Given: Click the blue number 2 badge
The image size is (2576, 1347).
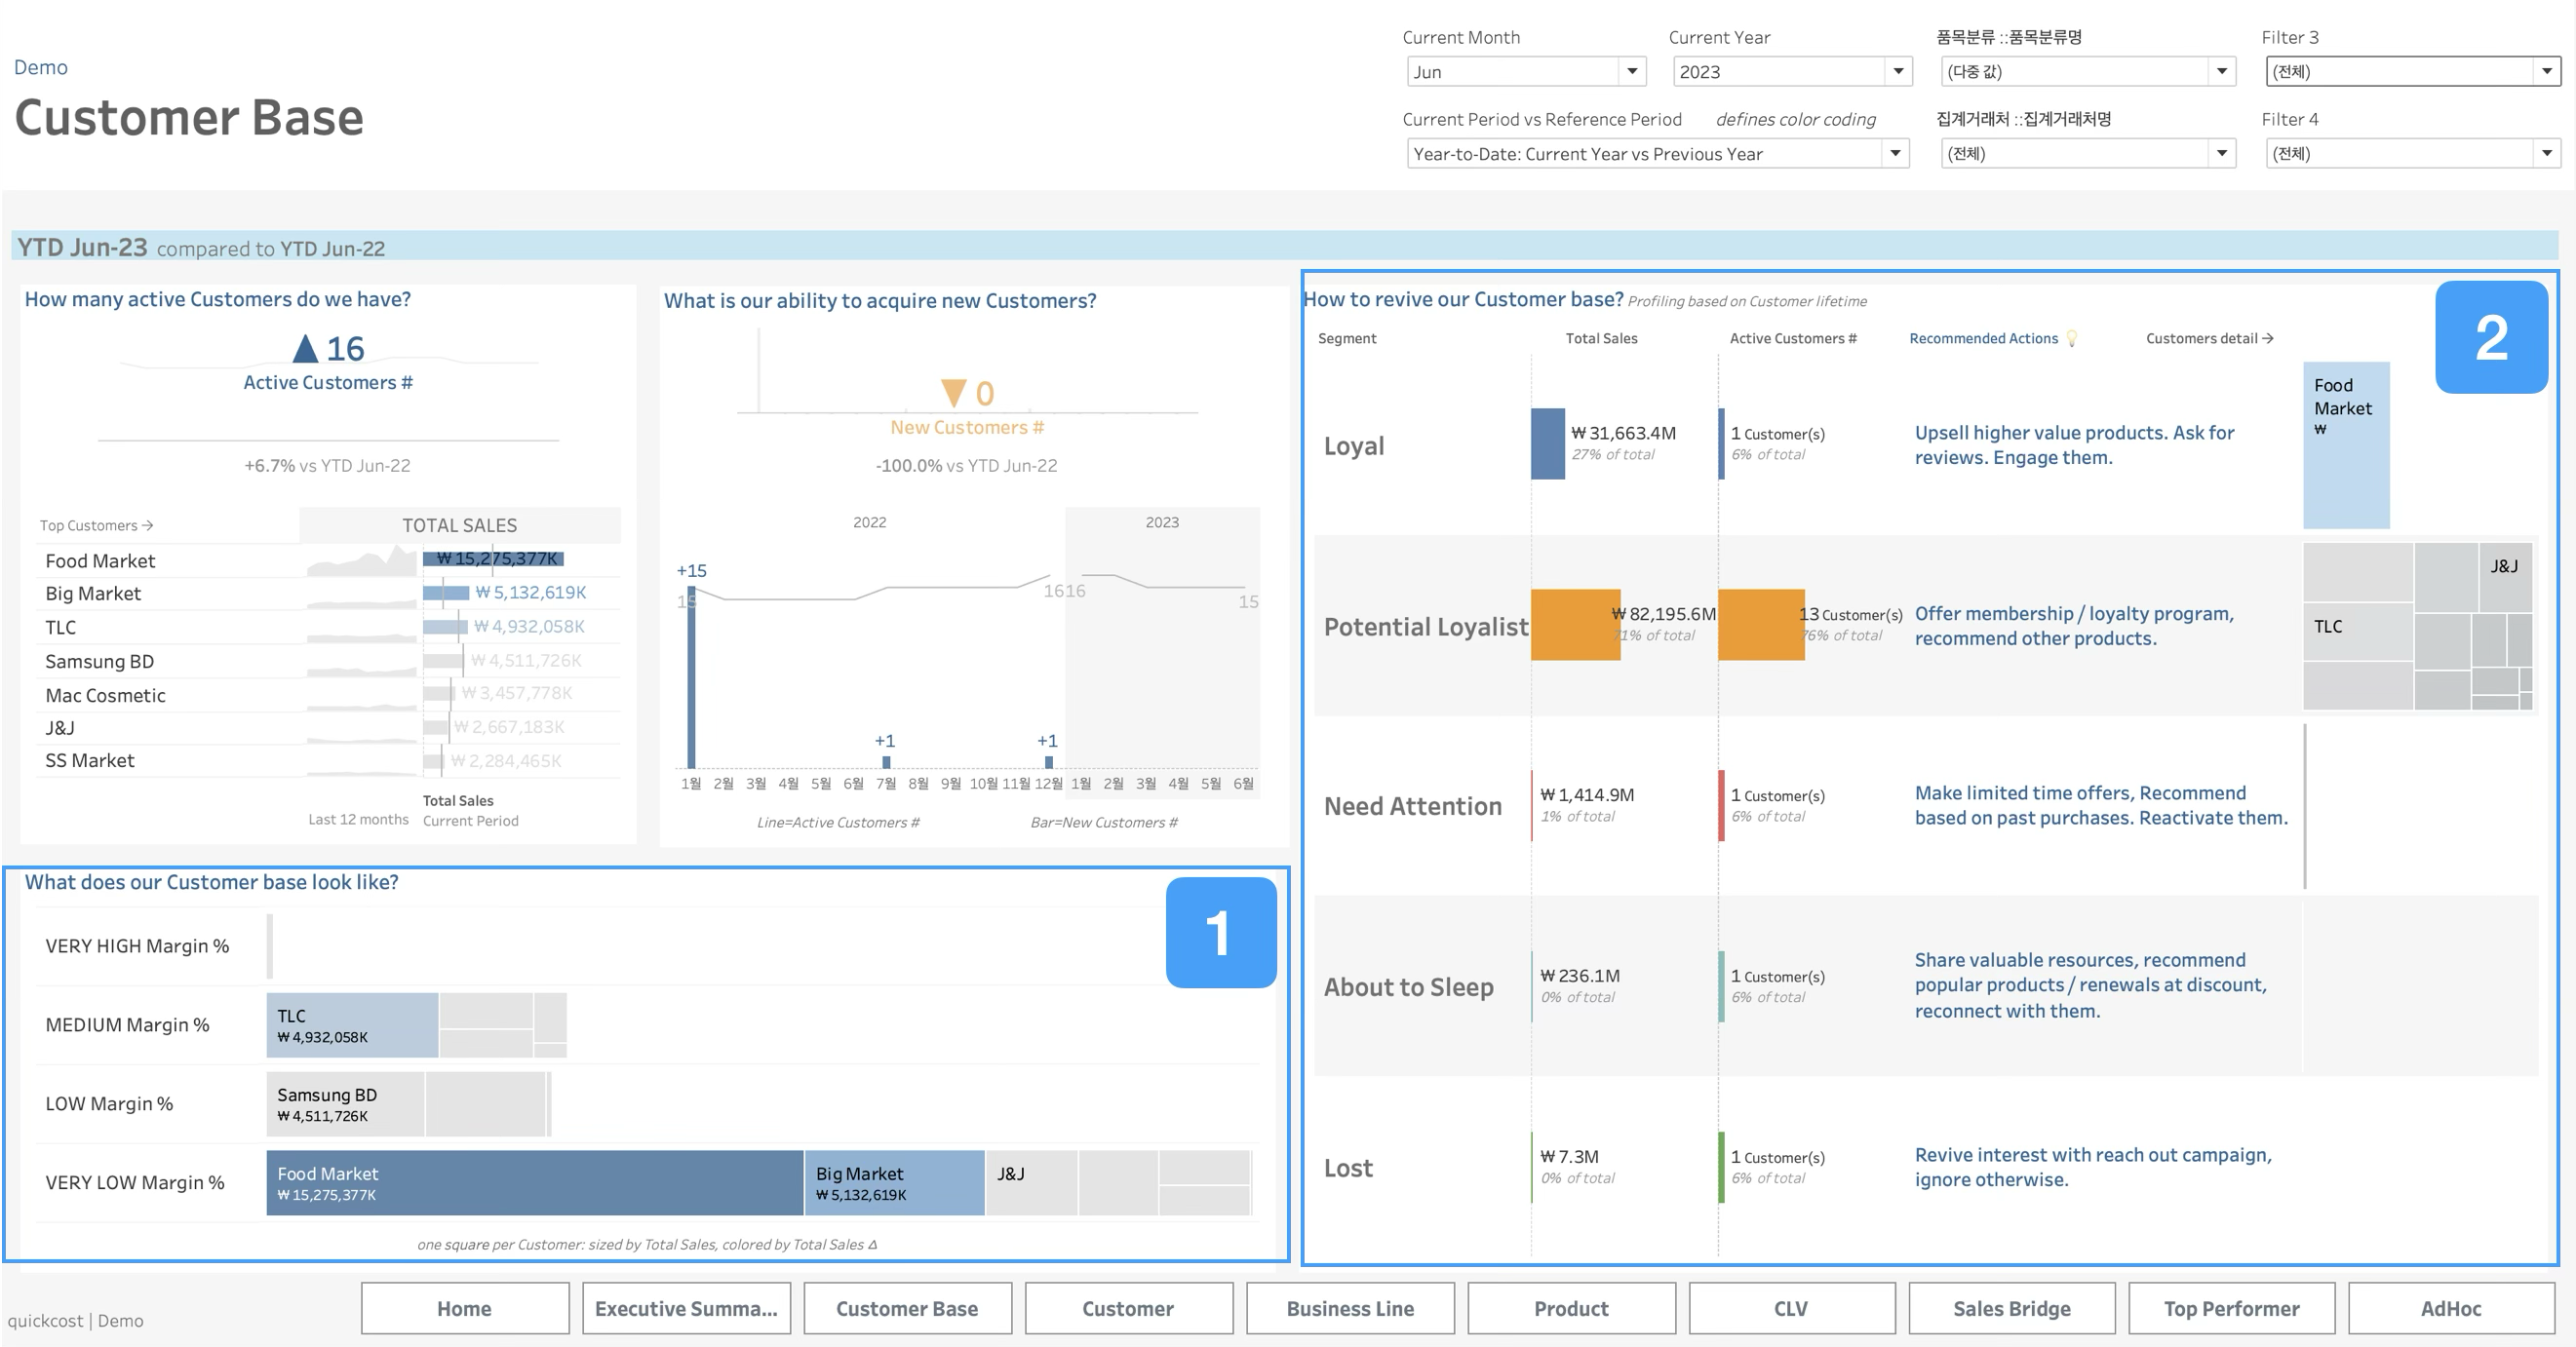Looking at the screenshot, I should pyautogui.click(x=2490, y=337).
